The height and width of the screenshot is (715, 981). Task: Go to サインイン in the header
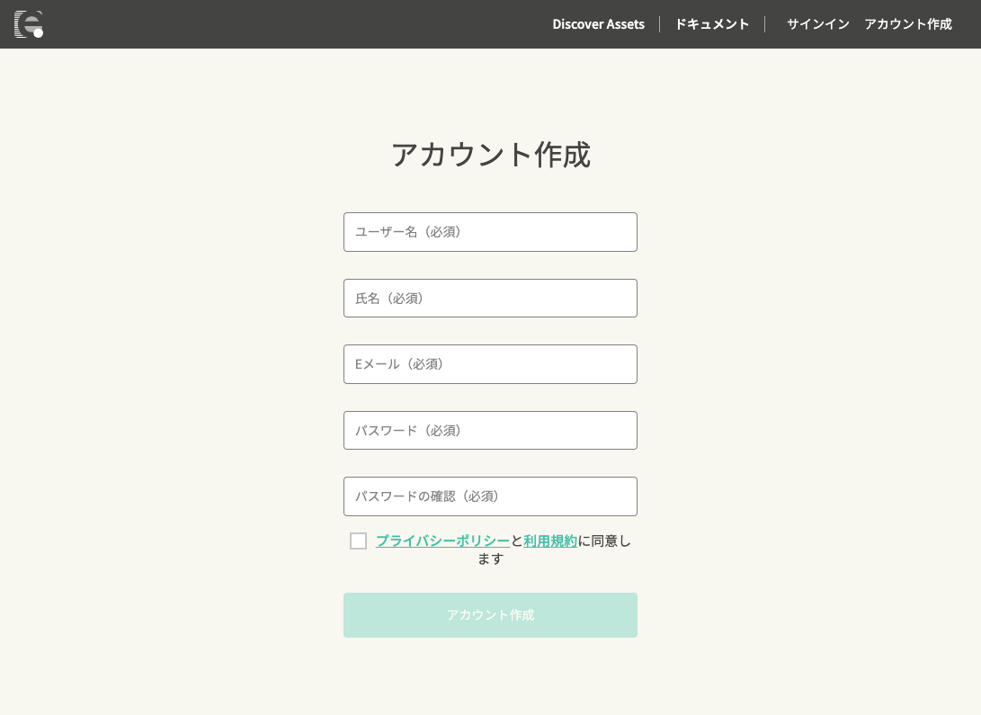tap(817, 24)
